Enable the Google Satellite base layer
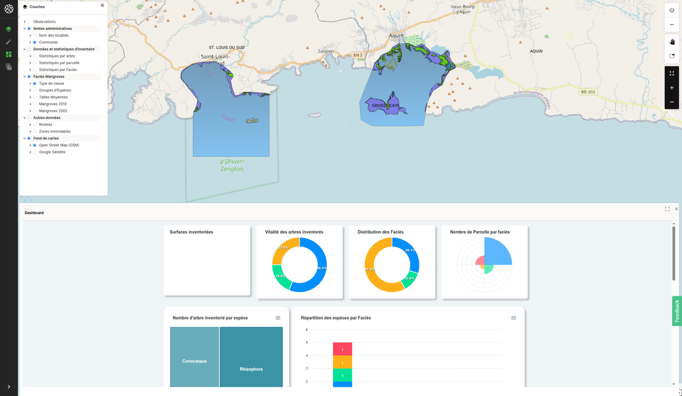This screenshot has height=396, width=682. tap(35, 152)
